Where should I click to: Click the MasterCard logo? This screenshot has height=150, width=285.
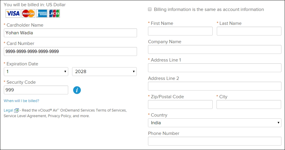click(x=28, y=13)
